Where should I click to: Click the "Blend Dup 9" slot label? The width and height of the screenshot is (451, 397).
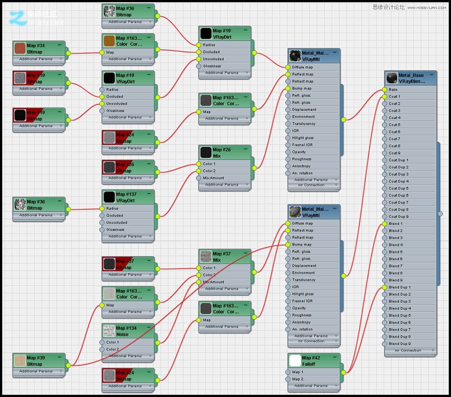coord(400,344)
